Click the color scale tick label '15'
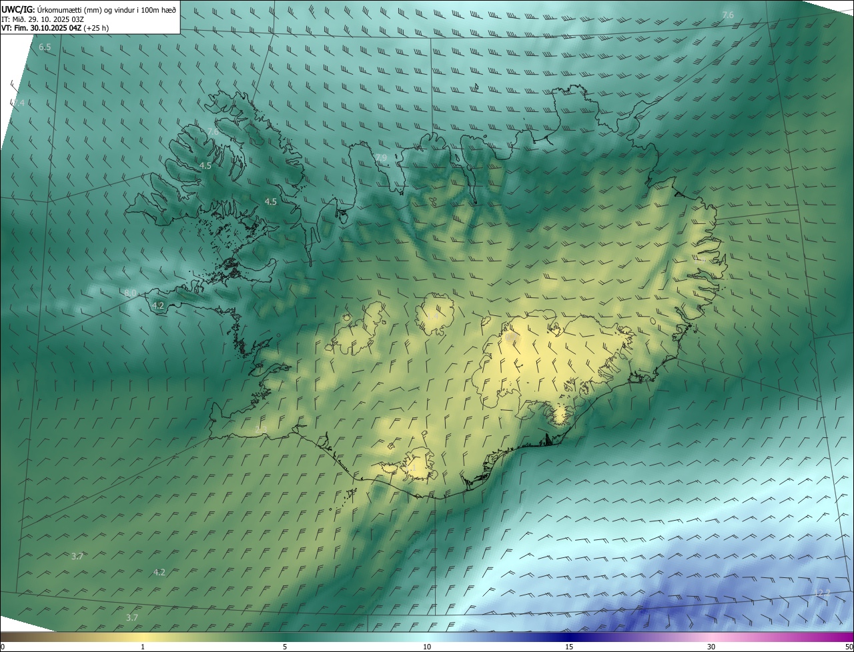Image resolution: width=854 pixels, height=652 pixels. pyautogui.click(x=569, y=647)
